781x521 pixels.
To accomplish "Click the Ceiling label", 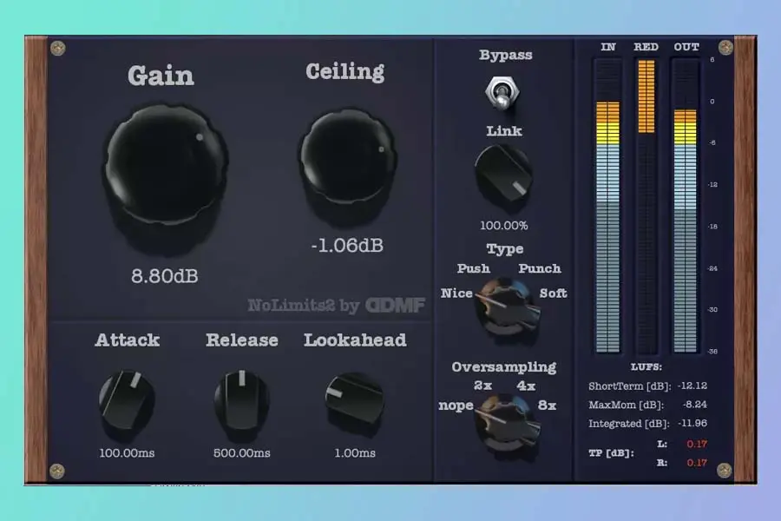I will pos(345,72).
